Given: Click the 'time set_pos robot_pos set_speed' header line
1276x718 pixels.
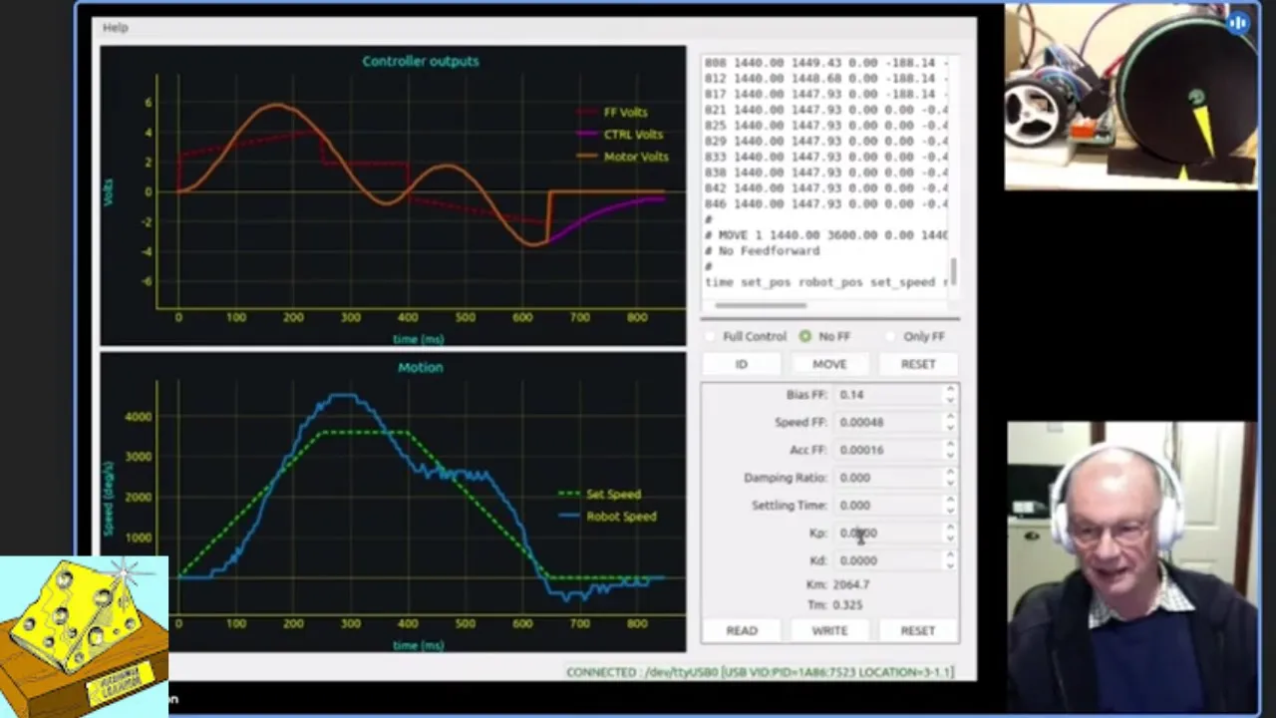Looking at the screenshot, I should 825,282.
